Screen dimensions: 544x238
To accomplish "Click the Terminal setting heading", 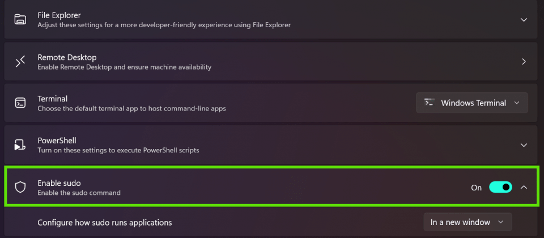I will coord(52,99).
